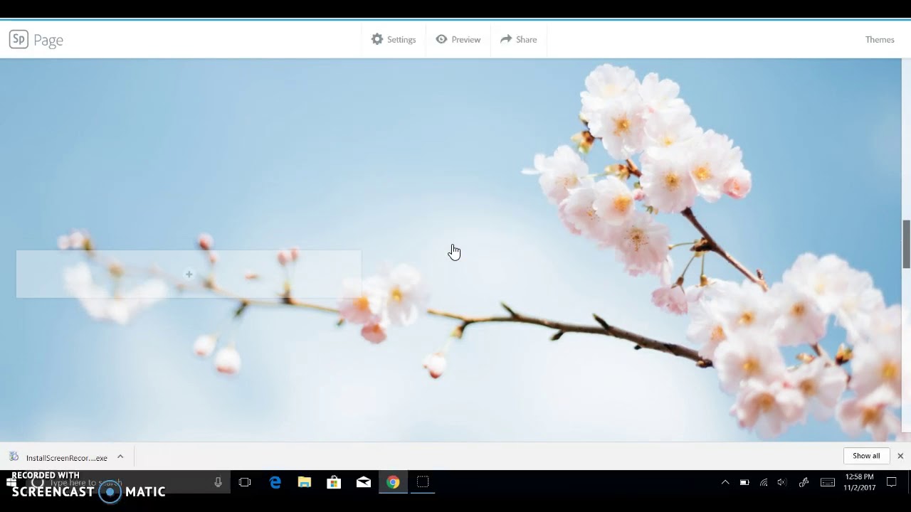911x512 pixels.
Task: Launch Microsoft Edge from the taskbar
Action: click(x=275, y=482)
